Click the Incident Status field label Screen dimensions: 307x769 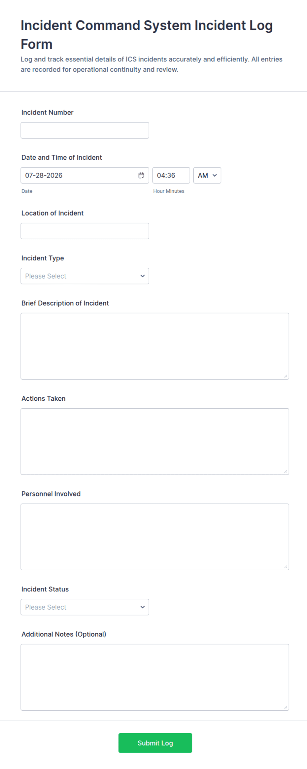coord(45,589)
